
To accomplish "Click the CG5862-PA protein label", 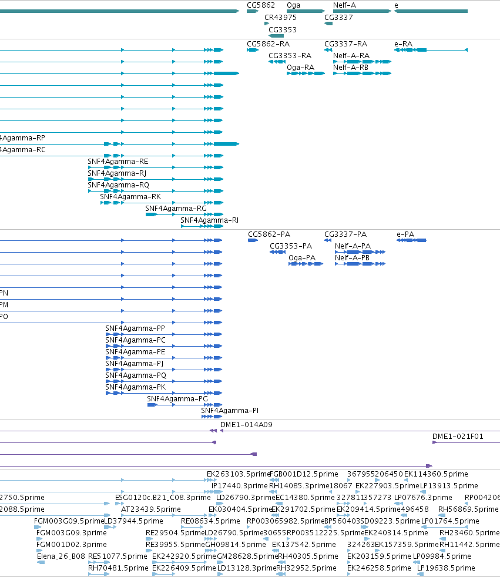I will tap(269, 234).
